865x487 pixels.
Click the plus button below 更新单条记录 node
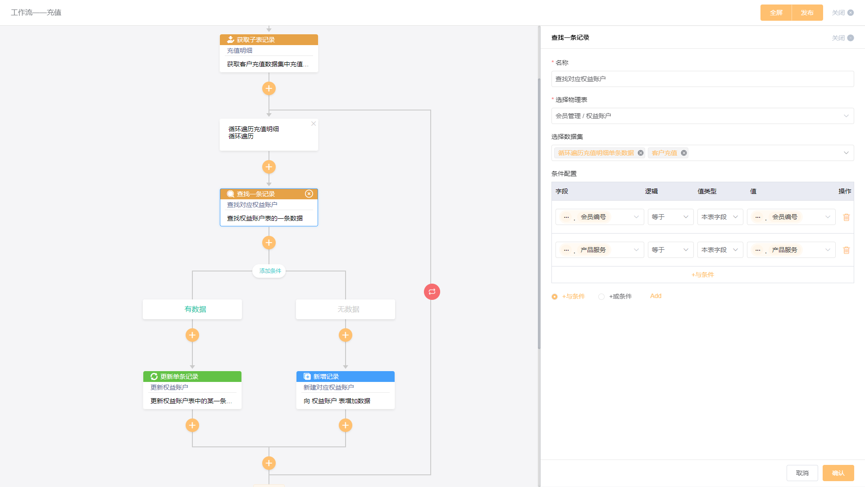pyautogui.click(x=192, y=425)
